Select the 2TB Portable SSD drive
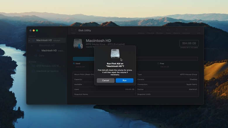The height and width of the screenshot is (128, 228). pos(47,66)
